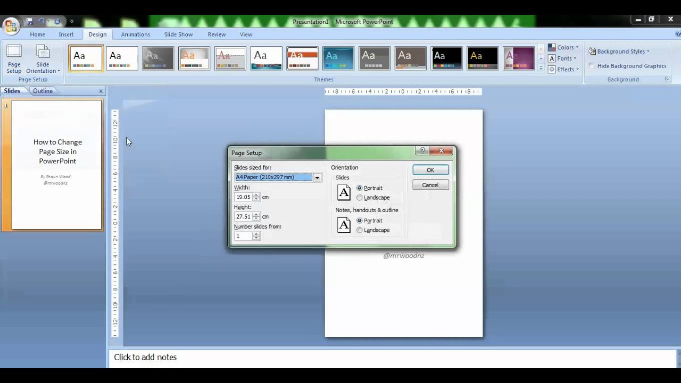Screen dimensions: 681x383
Task: Increase Width with spinner up arrow
Action: pyautogui.click(x=256, y=195)
